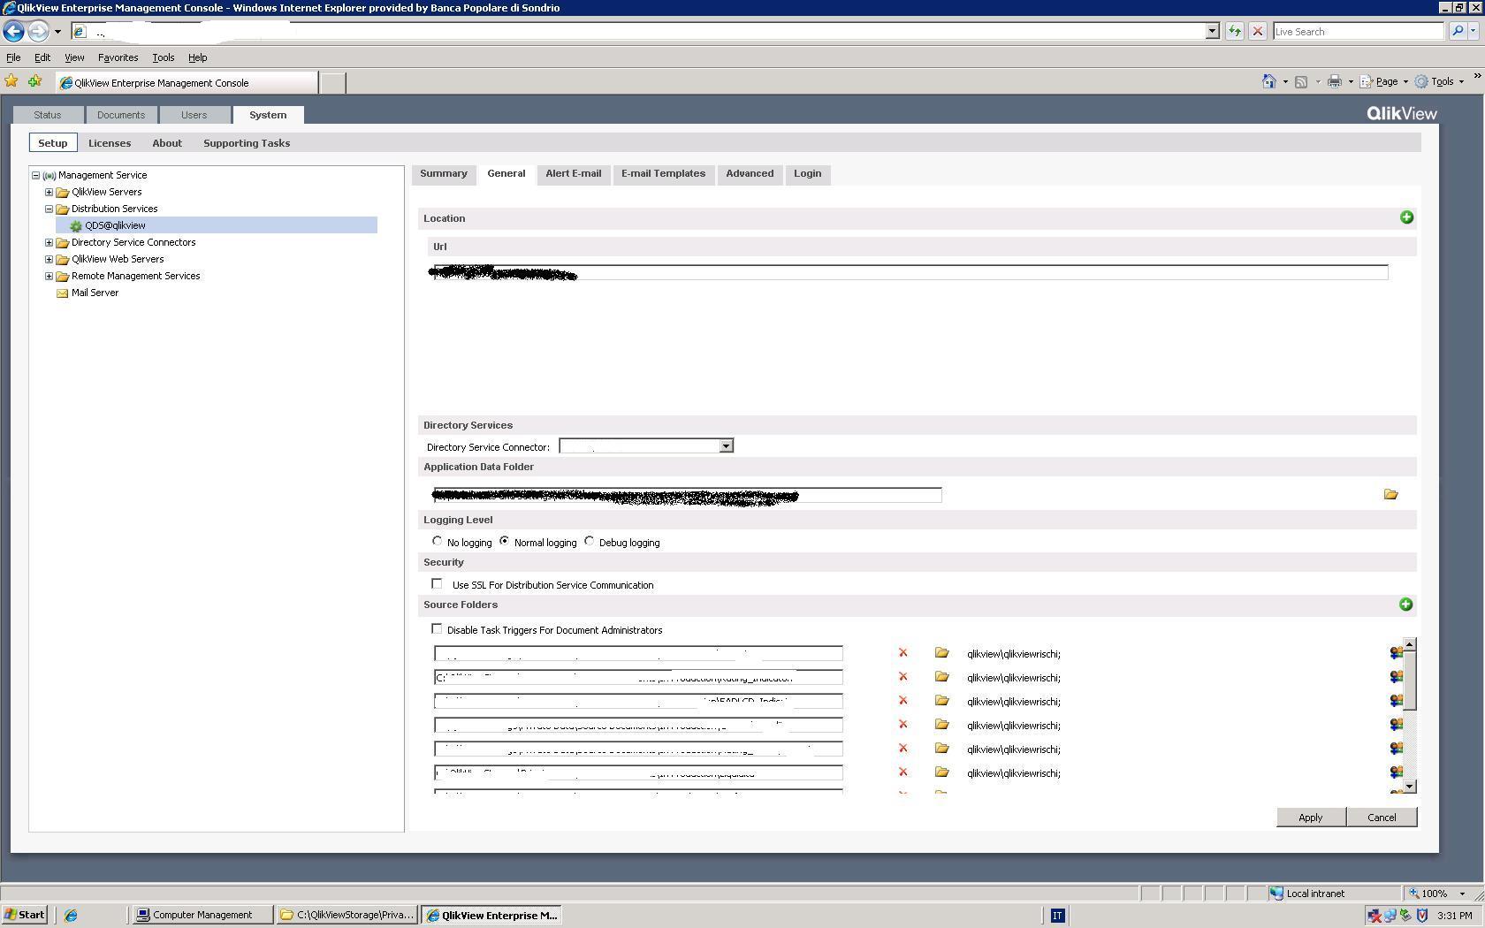Open the IE Page dropdown menu
Image resolution: width=1485 pixels, height=928 pixels.
coord(1385,81)
